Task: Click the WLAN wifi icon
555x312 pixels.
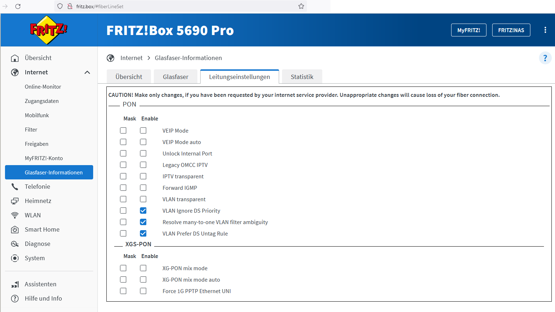Action: click(15, 215)
